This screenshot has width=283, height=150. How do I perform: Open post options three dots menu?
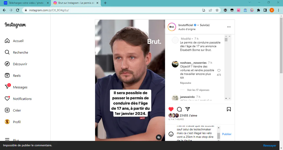pos(229,27)
